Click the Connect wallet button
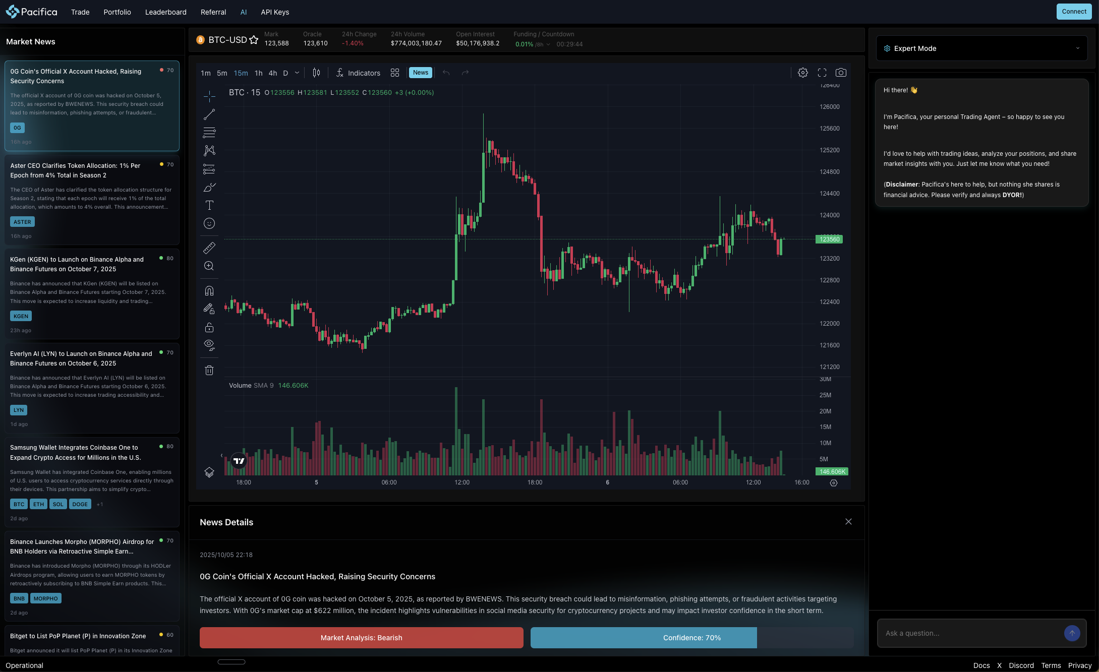Screen dimensions: 1099x672 click(x=1074, y=12)
